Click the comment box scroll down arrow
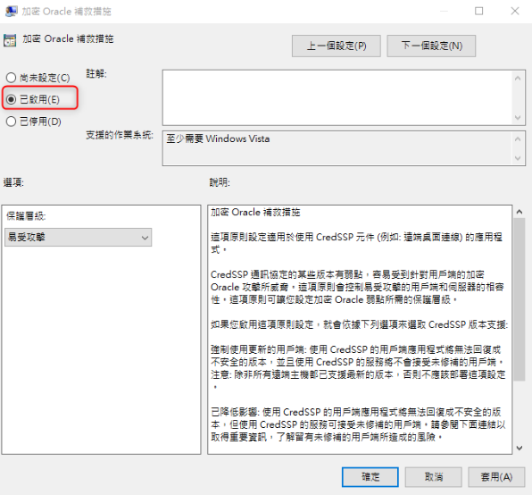Screen dimensions: 532x495 click(518, 117)
